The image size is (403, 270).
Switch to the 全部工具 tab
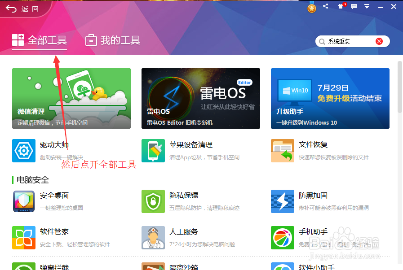point(40,40)
